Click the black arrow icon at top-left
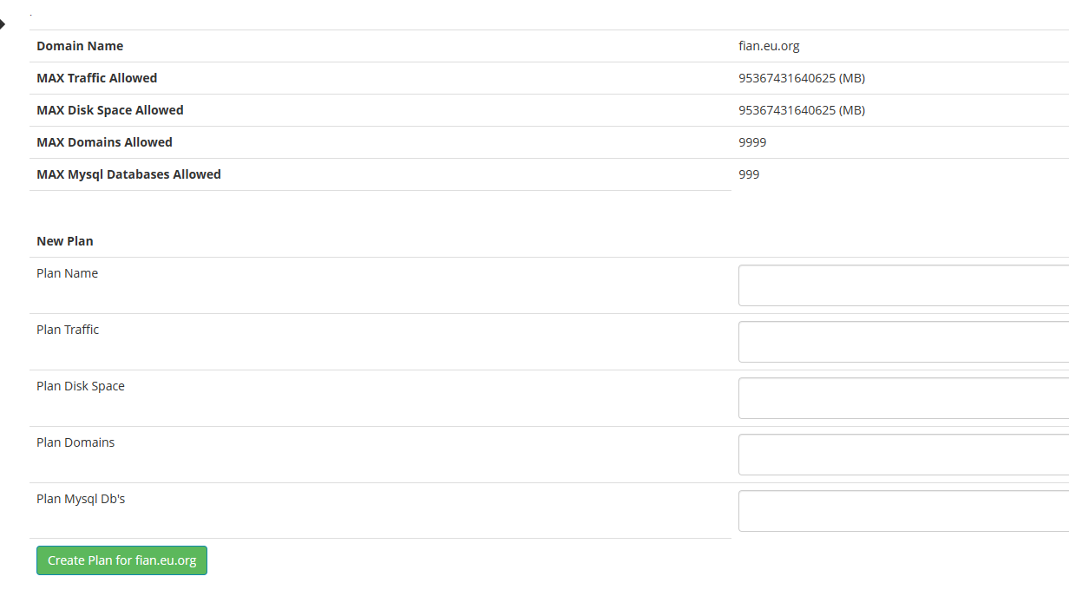 pos(3,24)
